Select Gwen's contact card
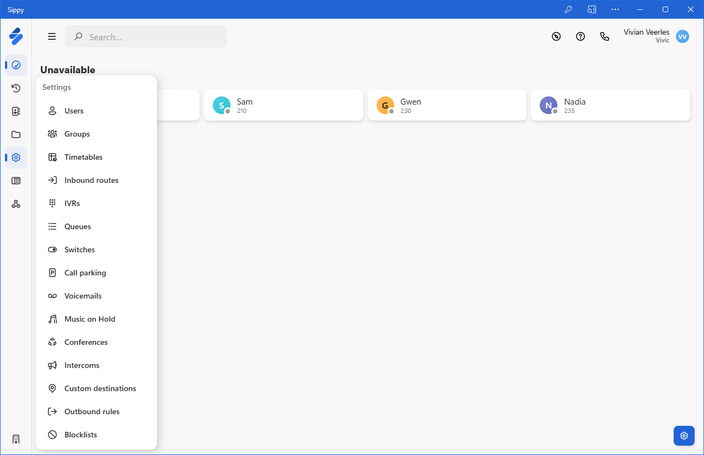704x455 pixels. click(x=447, y=105)
